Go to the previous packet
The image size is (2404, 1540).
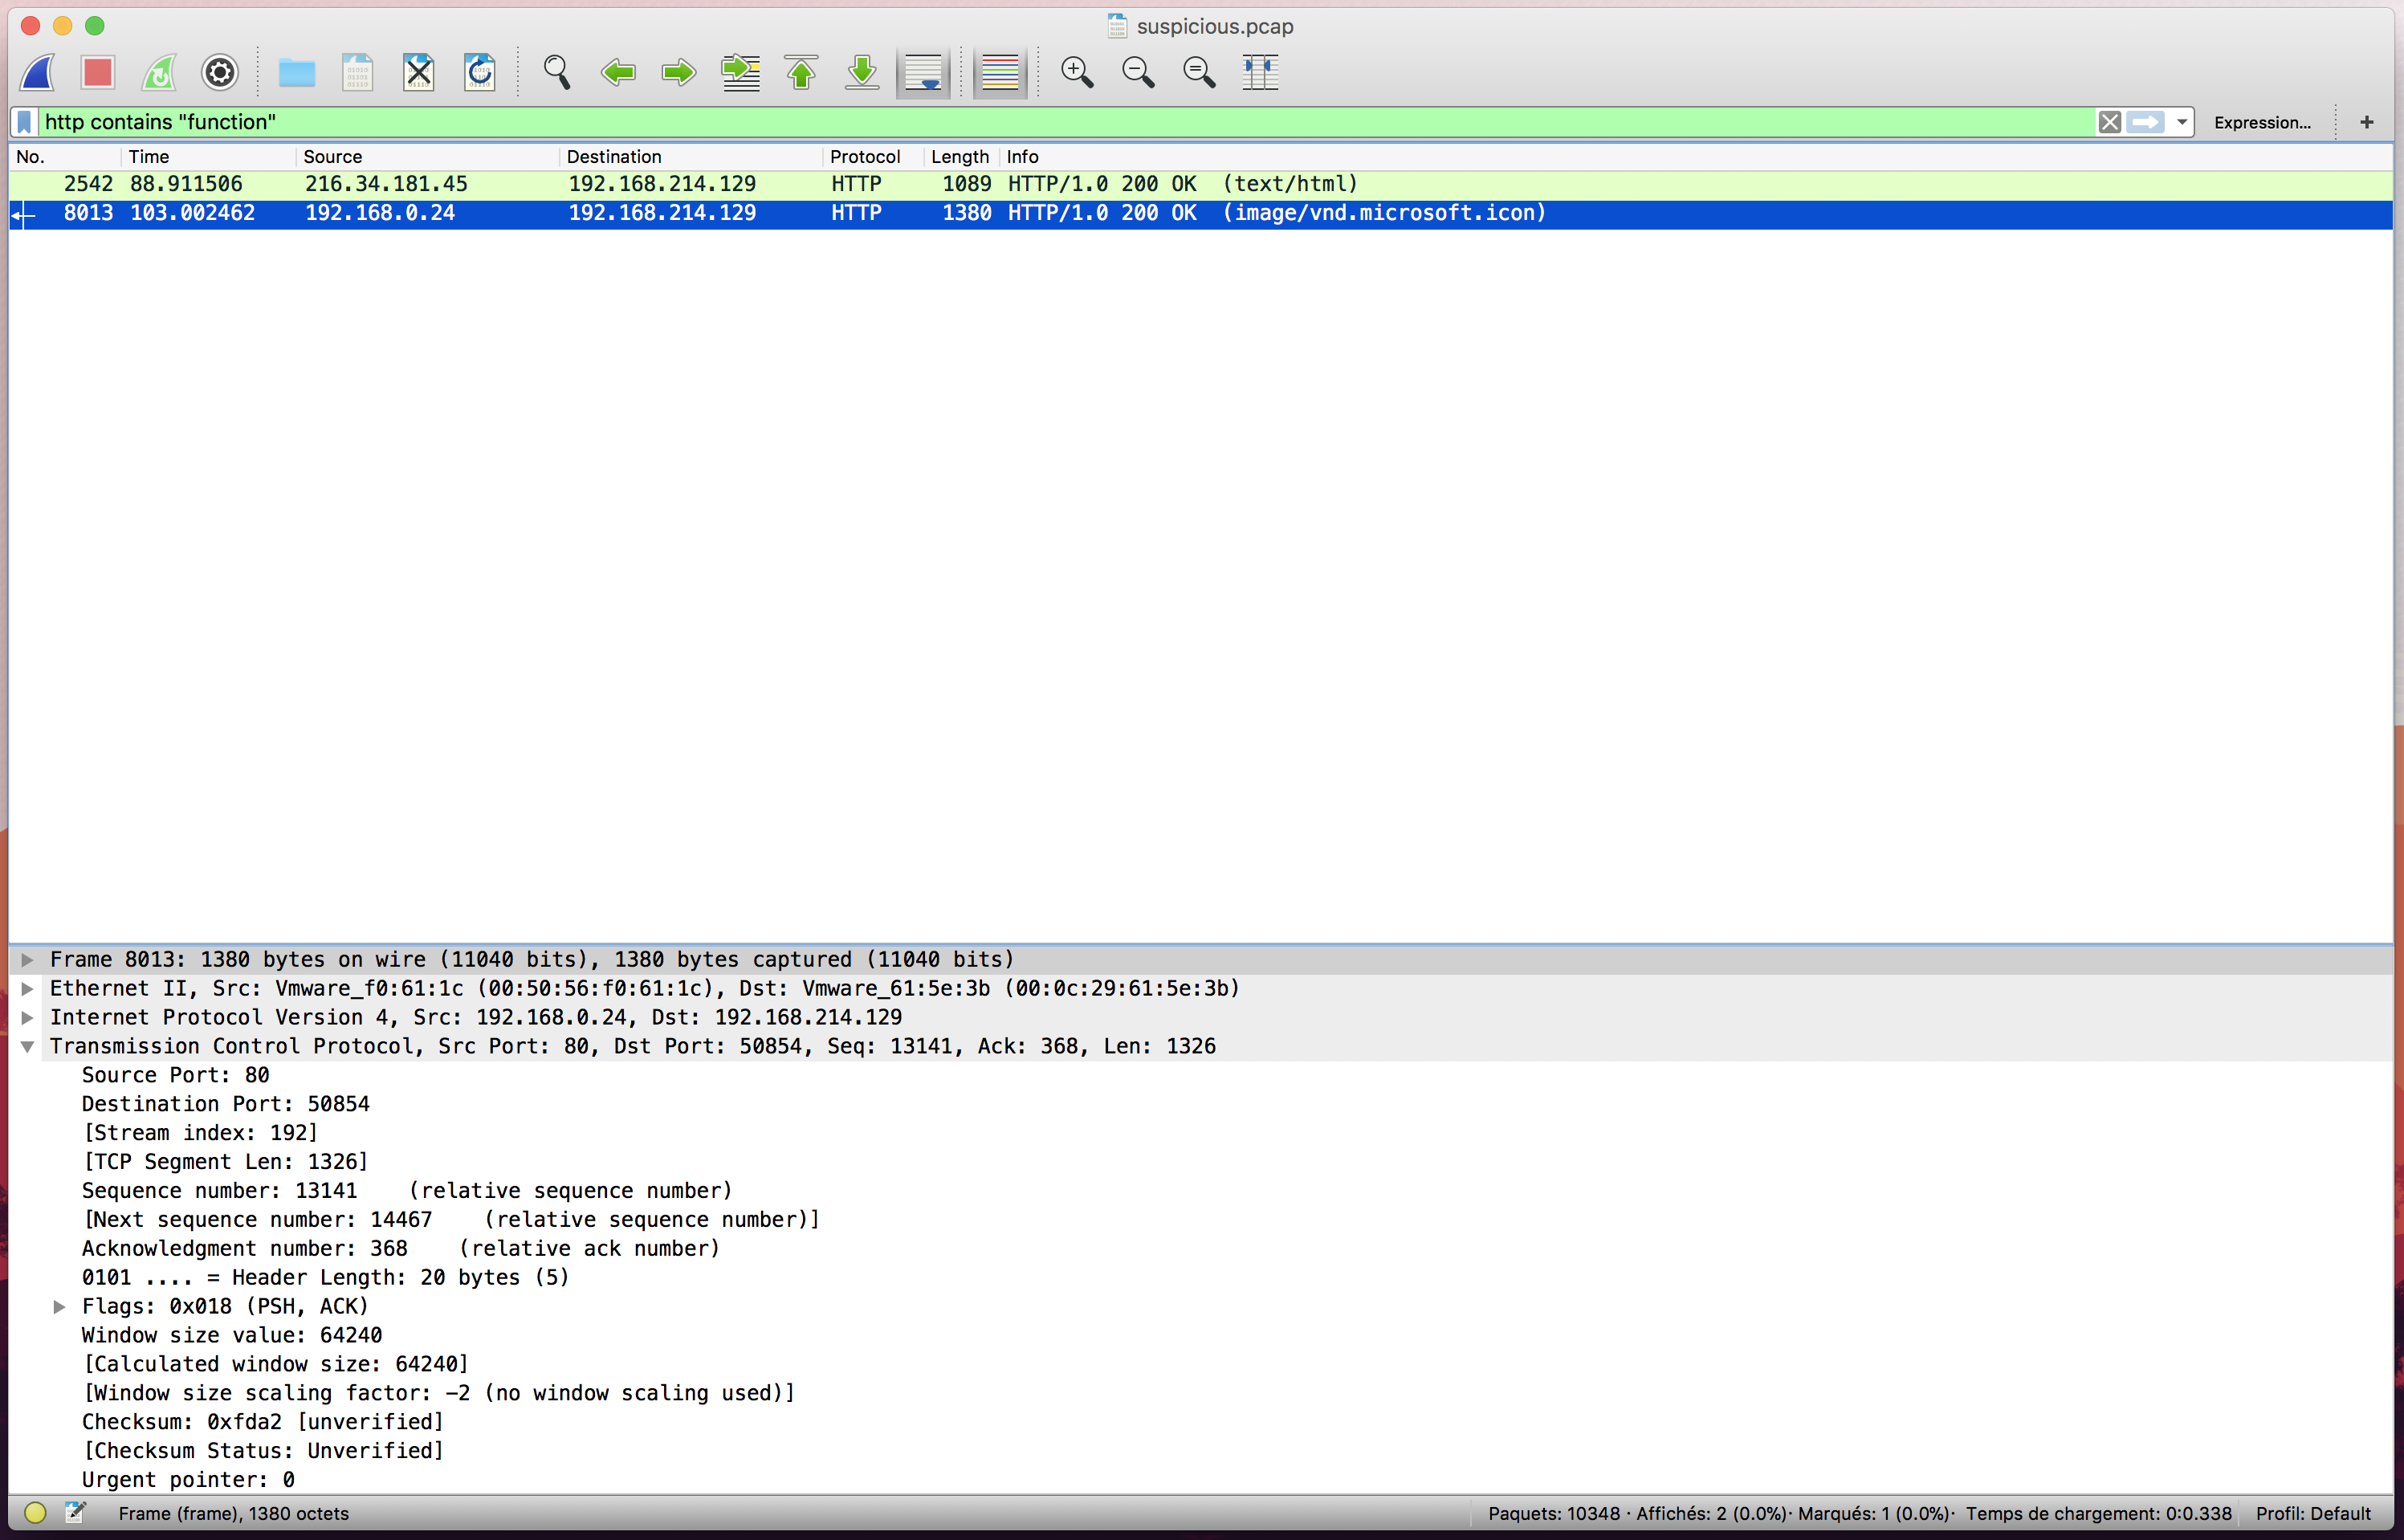[618, 72]
